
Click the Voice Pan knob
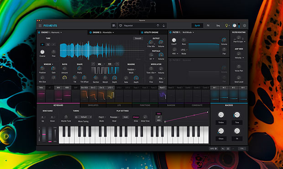pos(239,67)
